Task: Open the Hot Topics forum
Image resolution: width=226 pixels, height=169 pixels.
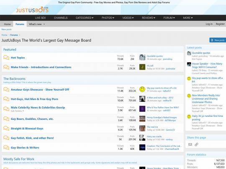Action: (18, 58)
